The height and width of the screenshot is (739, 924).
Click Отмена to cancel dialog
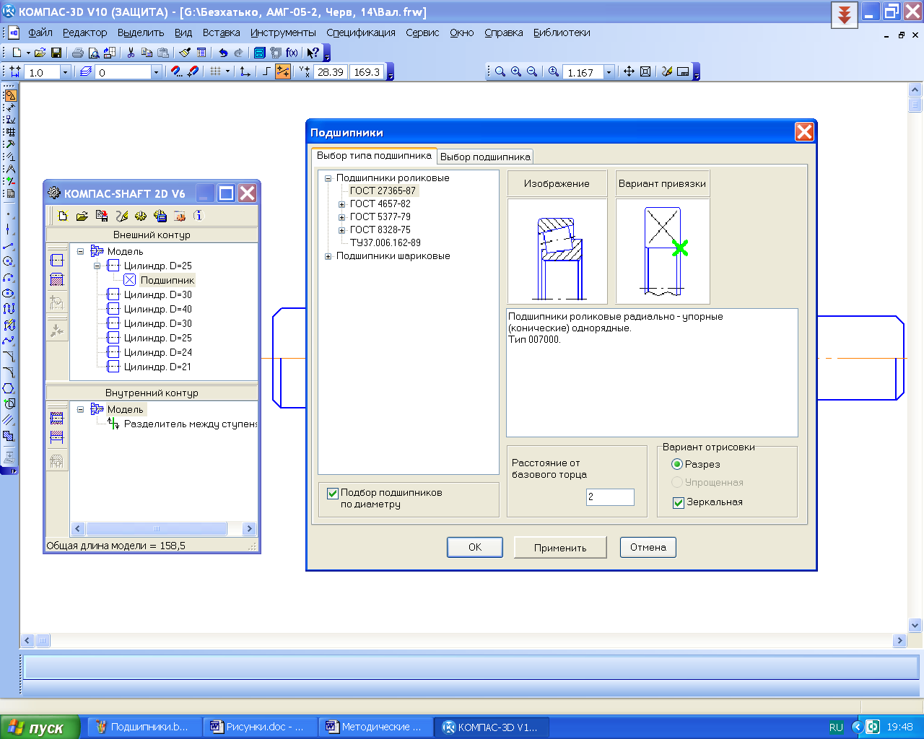pos(648,548)
